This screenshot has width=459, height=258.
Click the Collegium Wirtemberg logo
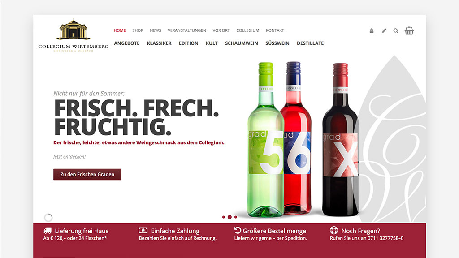(73, 36)
